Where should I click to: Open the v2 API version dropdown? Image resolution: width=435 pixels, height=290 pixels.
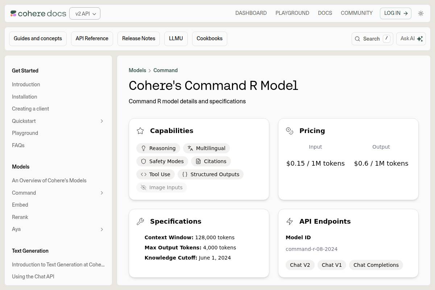[x=85, y=13]
